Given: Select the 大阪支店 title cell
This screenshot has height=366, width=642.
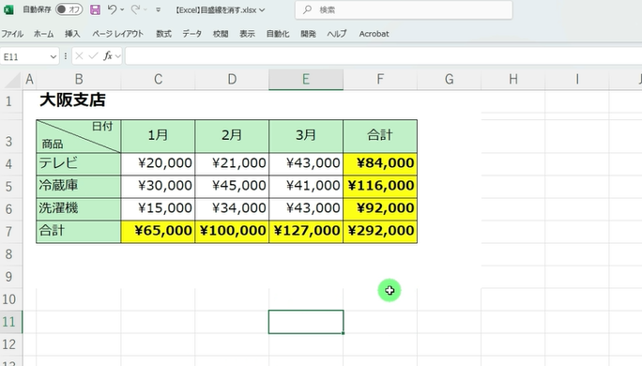Looking at the screenshot, I should pyautogui.click(x=79, y=100).
